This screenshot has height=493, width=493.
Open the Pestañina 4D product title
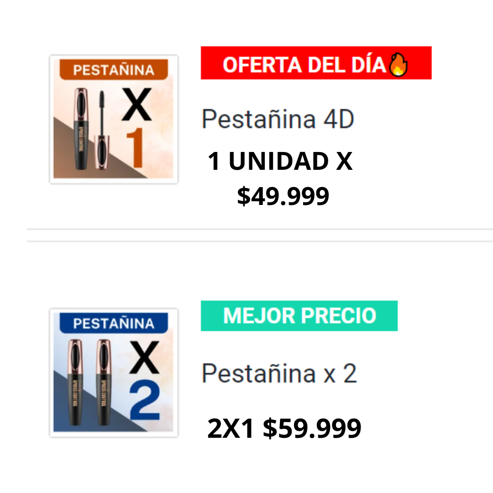point(278,120)
